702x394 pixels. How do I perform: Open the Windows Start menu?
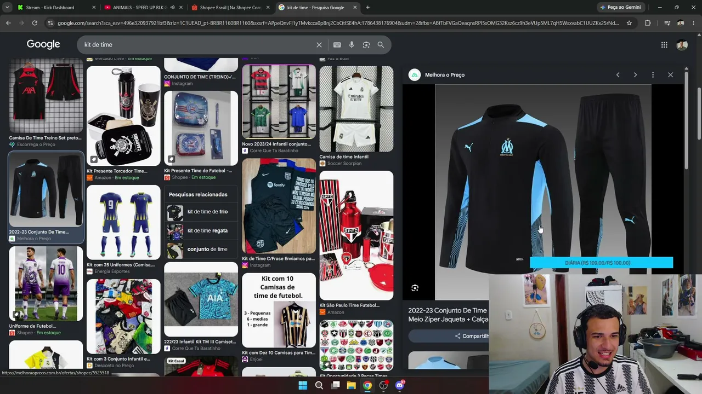tap(303, 385)
